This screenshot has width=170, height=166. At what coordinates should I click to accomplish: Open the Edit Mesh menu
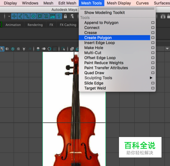(x=67, y=3)
